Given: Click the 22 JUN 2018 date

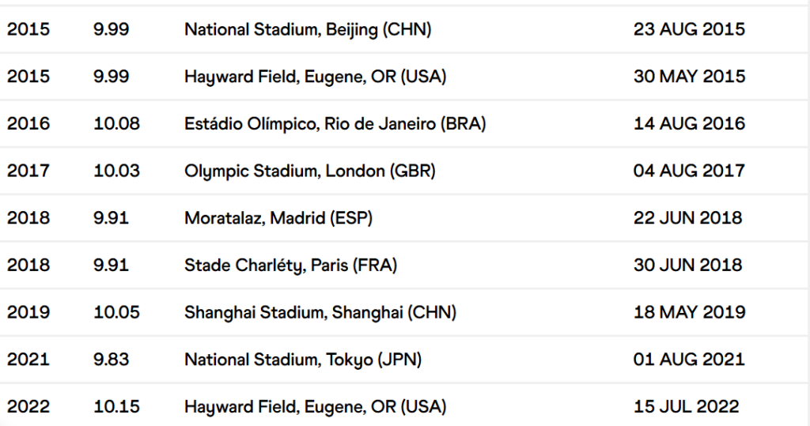Looking at the screenshot, I should [x=687, y=217].
